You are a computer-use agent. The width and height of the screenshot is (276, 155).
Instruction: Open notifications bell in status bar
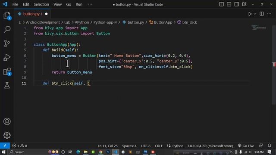tap(269, 146)
